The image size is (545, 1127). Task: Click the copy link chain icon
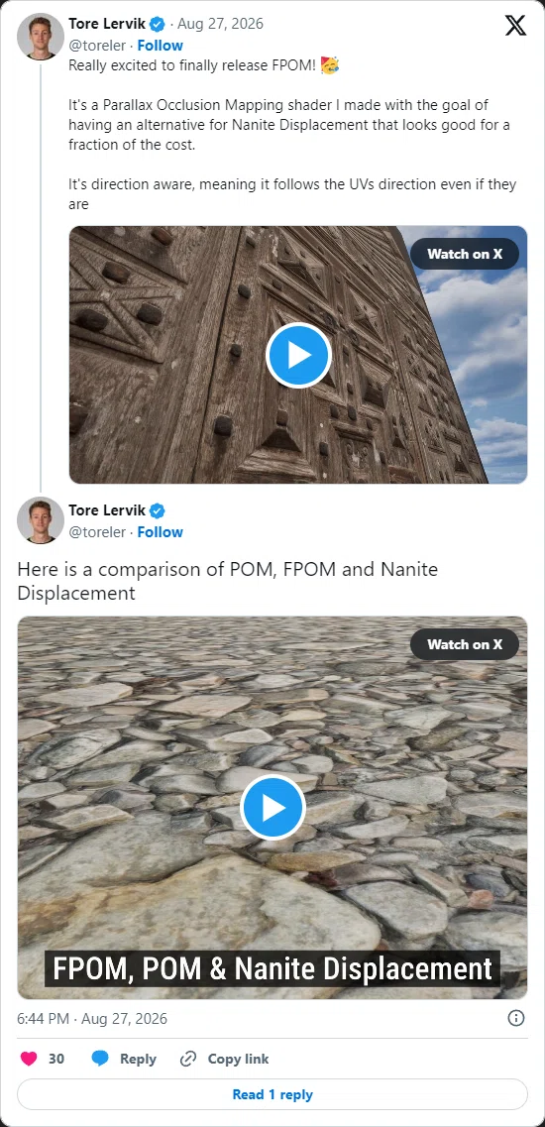pyautogui.click(x=188, y=1059)
